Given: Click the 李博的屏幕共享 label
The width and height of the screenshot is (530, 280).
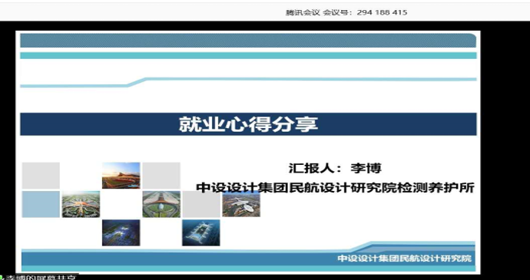Looking at the screenshot, I should pyautogui.click(x=41, y=278).
